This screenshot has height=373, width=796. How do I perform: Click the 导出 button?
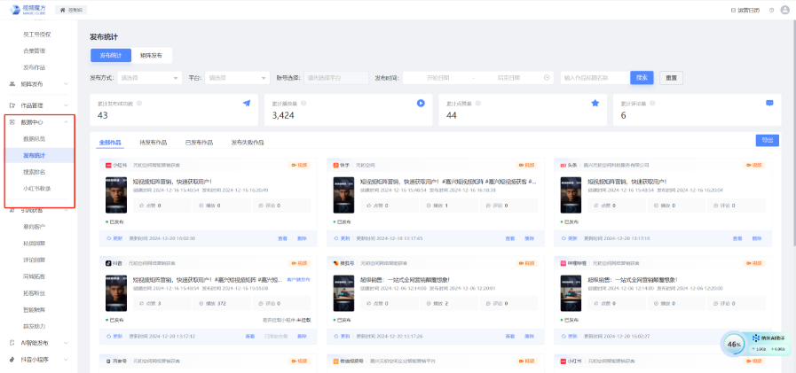point(767,140)
